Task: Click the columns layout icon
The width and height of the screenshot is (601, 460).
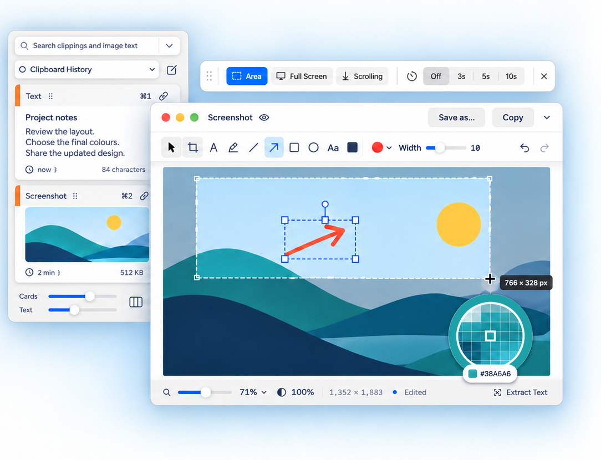Action: [136, 302]
